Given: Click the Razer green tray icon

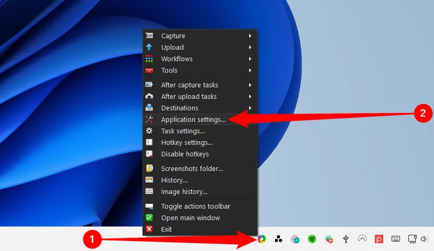Looking at the screenshot, I should tap(312, 239).
